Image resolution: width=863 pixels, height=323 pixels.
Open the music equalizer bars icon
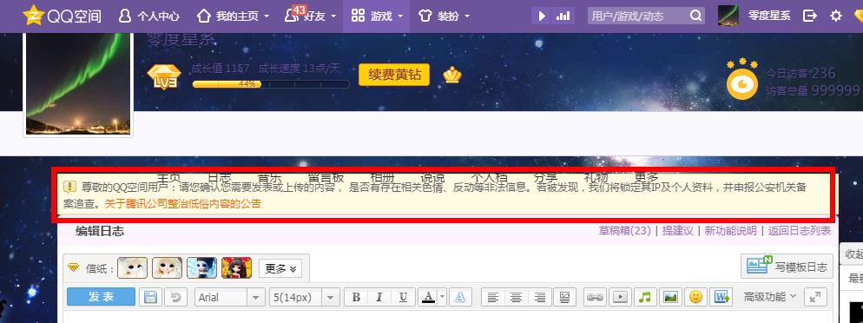tap(563, 16)
